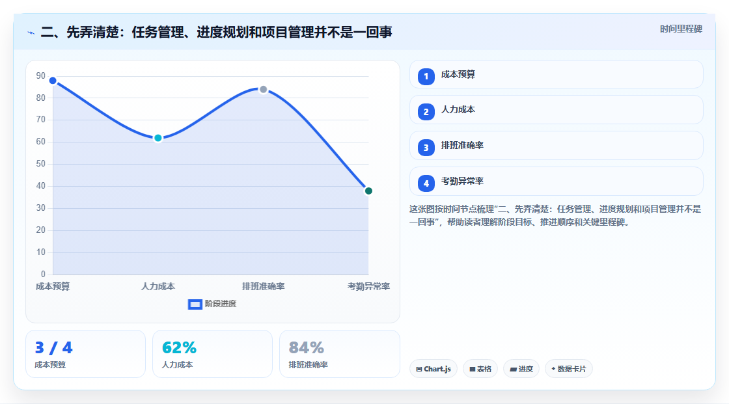The width and height of the screenshot is (729, 404).
Task: Click the icon inside the Chart.js tag
Action: tap(419, 369)
